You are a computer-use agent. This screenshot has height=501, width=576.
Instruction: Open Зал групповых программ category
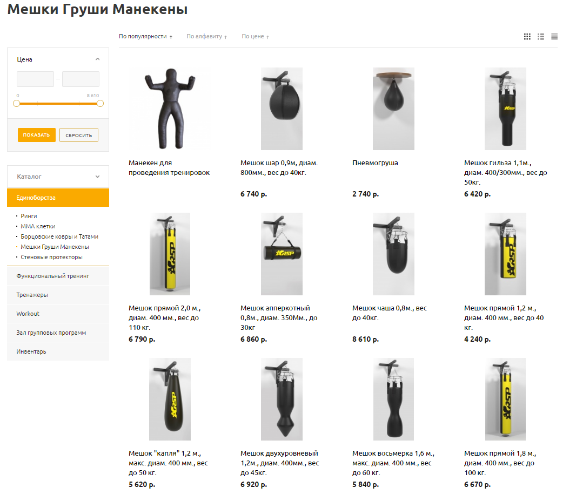point(58,333)
